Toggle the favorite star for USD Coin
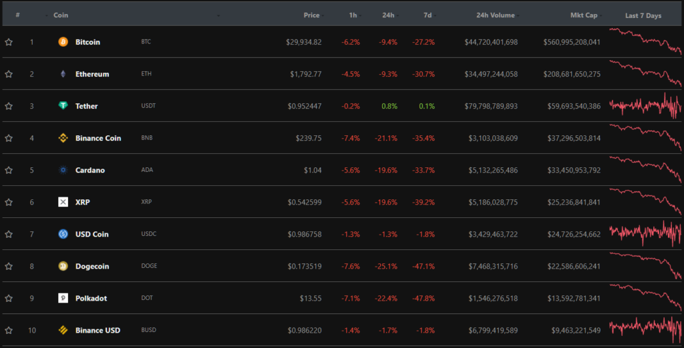The width and height of the screenshot is (684, 348). coord(9,234)
